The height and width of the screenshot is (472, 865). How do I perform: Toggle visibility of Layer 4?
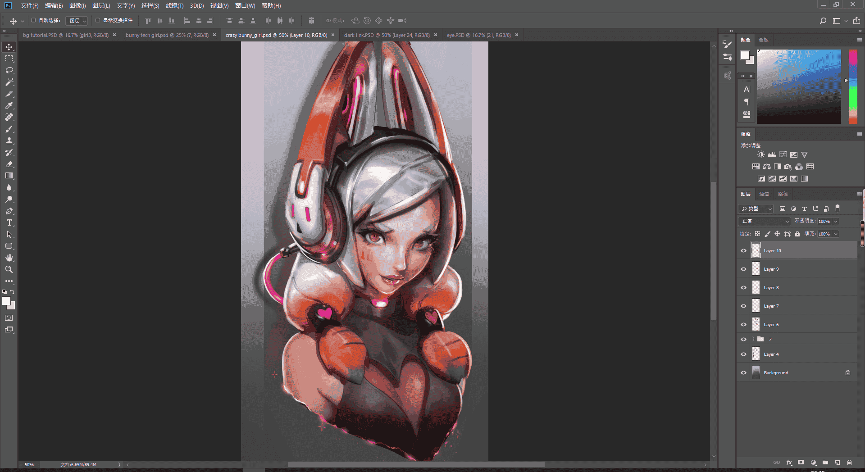pos(743,354)
